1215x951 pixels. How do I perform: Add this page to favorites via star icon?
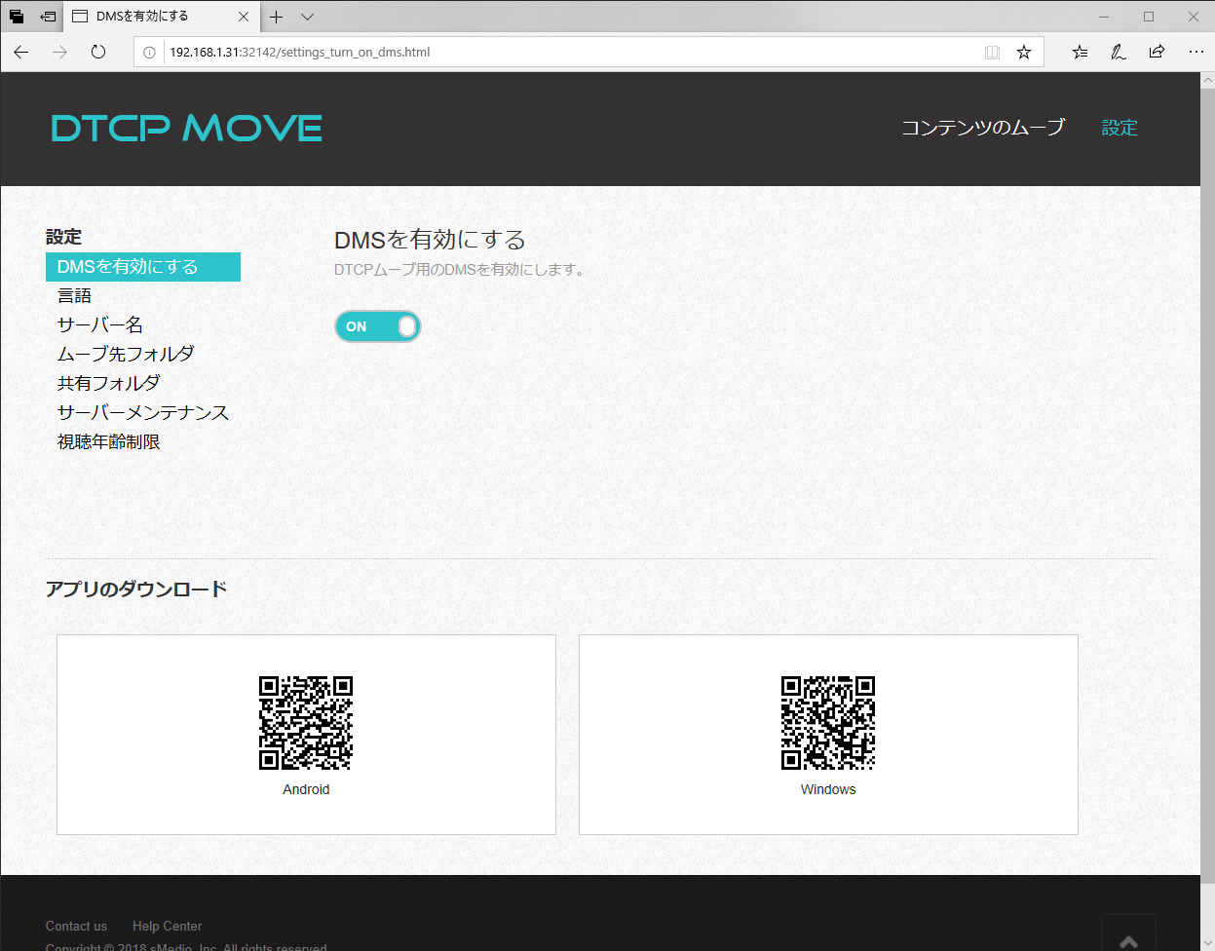[x=1024, y=52]
